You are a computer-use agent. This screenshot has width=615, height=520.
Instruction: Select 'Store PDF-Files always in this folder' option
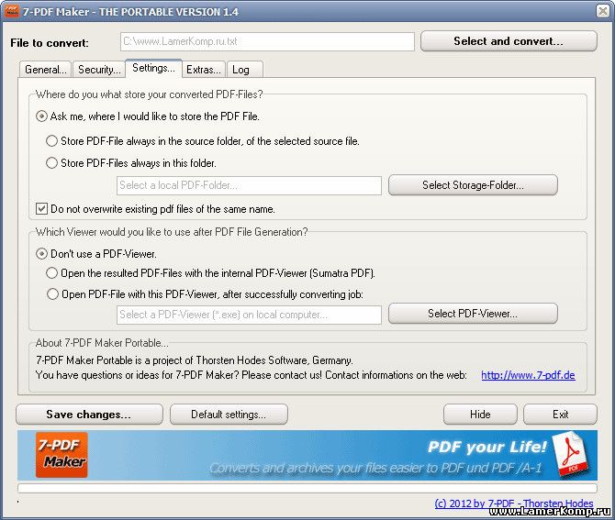(x=52, y=163)
